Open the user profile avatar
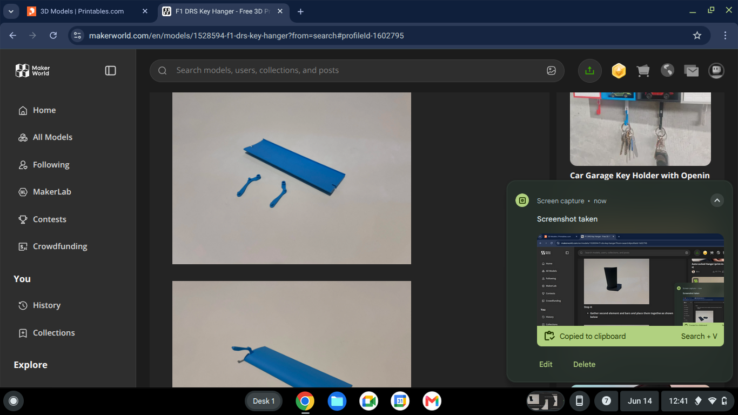Screen dimensions: 738x415 [716, 71]
